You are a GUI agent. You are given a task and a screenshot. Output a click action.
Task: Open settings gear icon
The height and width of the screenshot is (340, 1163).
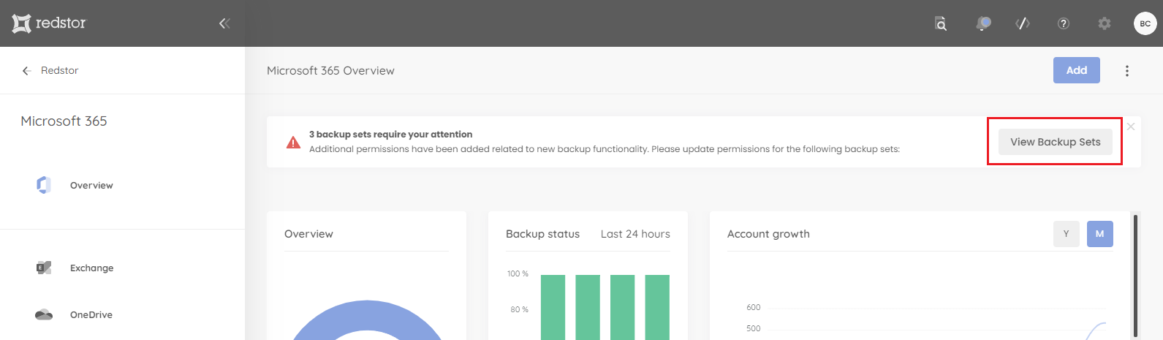(1105, 23)
